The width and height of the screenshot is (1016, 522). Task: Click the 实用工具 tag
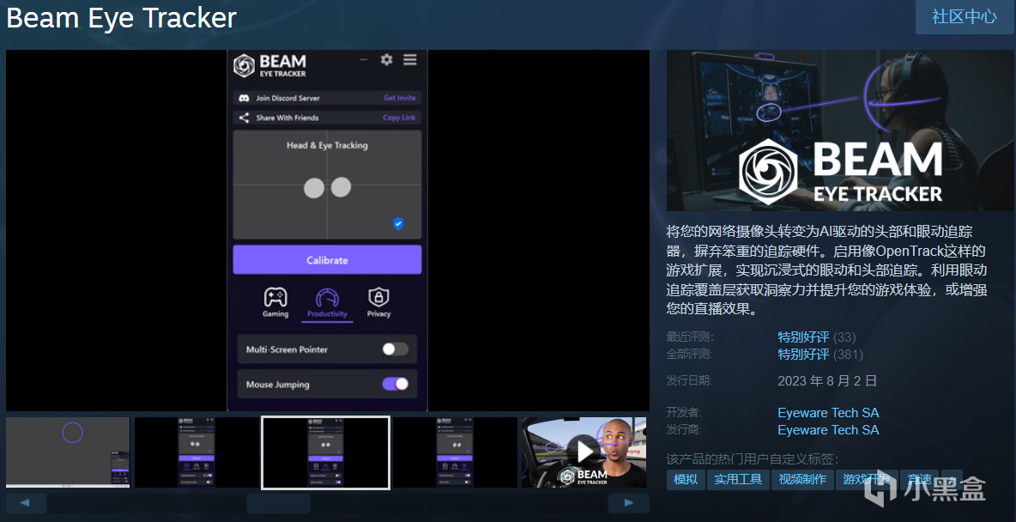pos(738,479)
